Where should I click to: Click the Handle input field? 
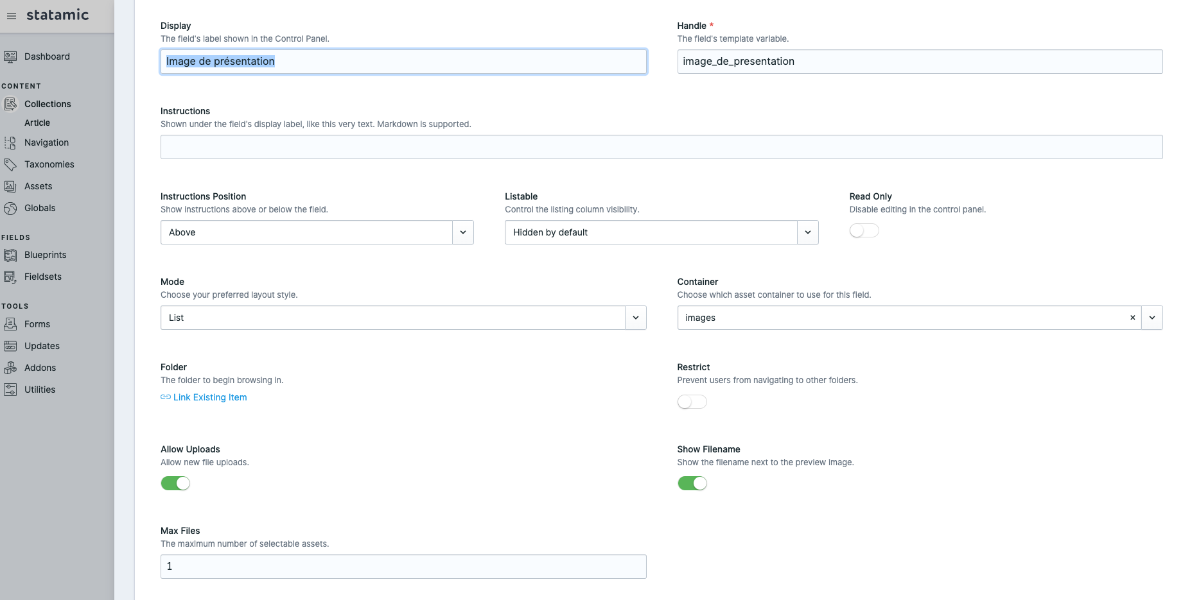point(920,62)
